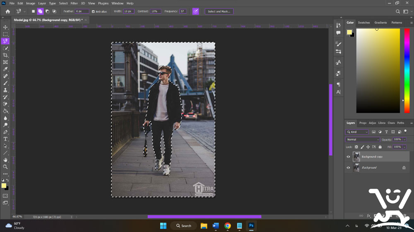414x232 pixels.
Task: Select the Move tool
Action: click(5, 27)
